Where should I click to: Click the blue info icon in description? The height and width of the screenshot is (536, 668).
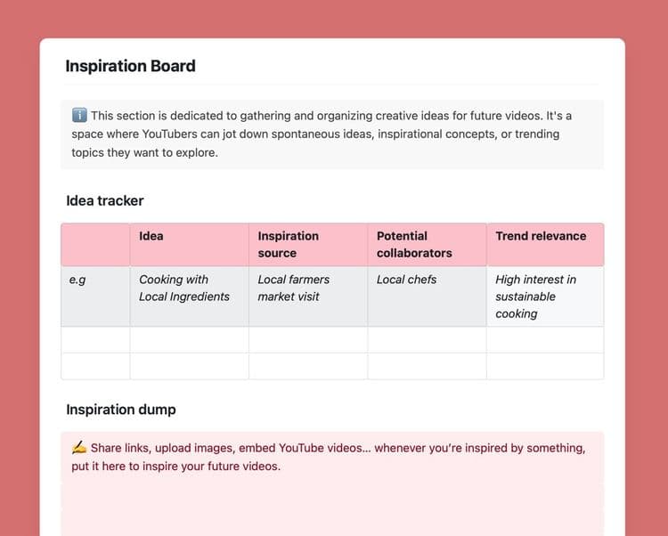[79, 116]
